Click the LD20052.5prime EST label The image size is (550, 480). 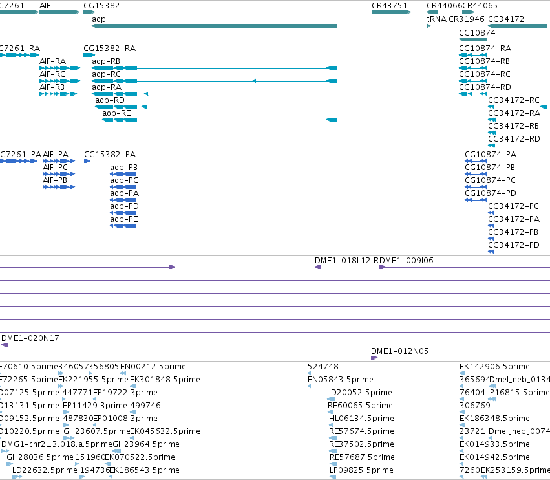359,393
